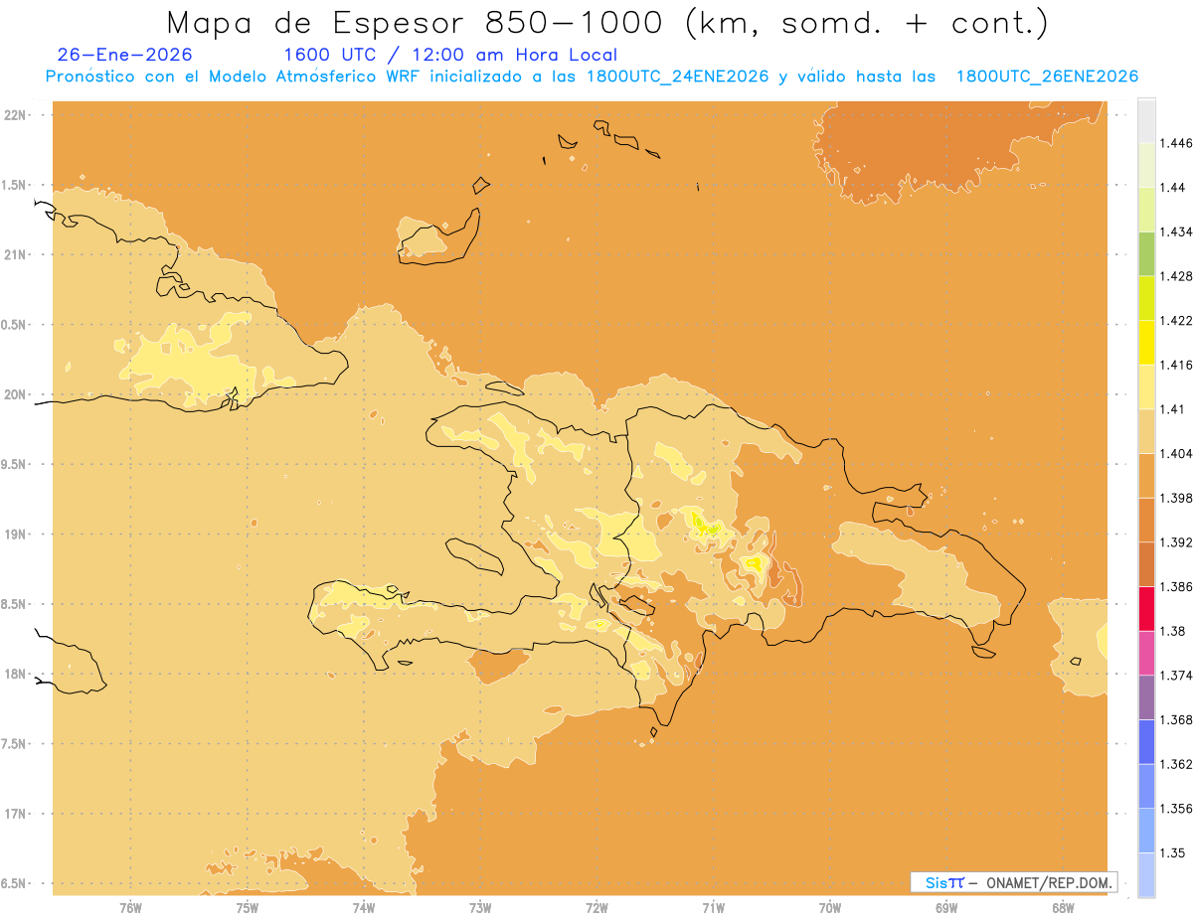
Task: Click the legend value '1.386'
Action: pyautogui.click(x=1175, y=586)
